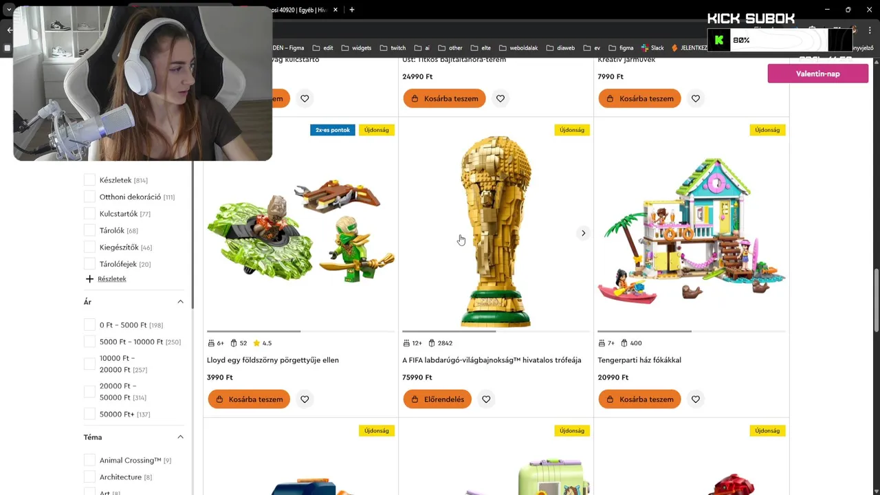Open the twitch bookmarks folder
Image resolution: width=880 pixels, height=495 pixels.
pyautogui.click(x=393, y=48)
